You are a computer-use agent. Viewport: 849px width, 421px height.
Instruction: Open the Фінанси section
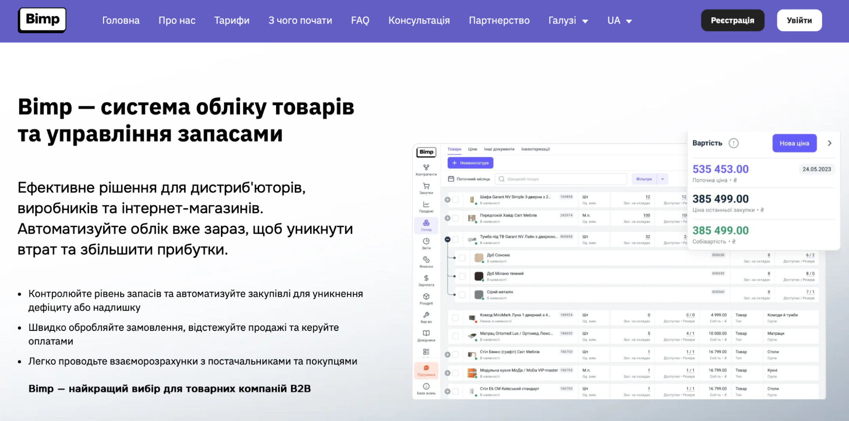pyautogui.click(x=426, y=262)
